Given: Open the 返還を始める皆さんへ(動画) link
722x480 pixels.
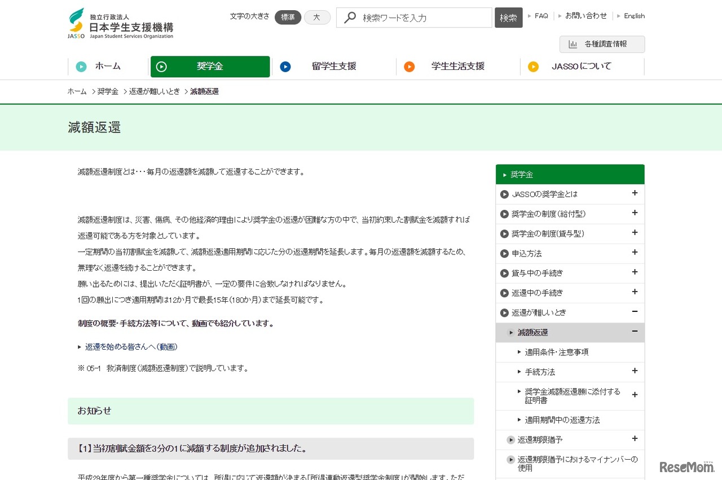Looking at the screenshot, I should point(131,347).
